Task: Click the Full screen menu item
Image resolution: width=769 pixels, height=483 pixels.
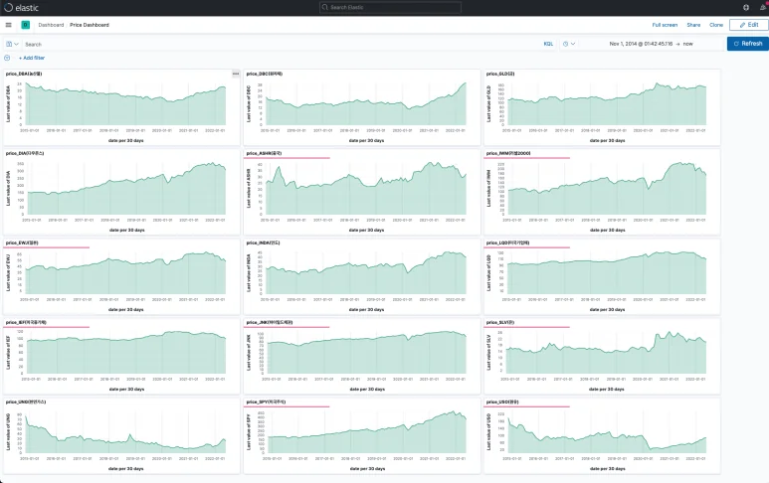Action: point(665,24)
